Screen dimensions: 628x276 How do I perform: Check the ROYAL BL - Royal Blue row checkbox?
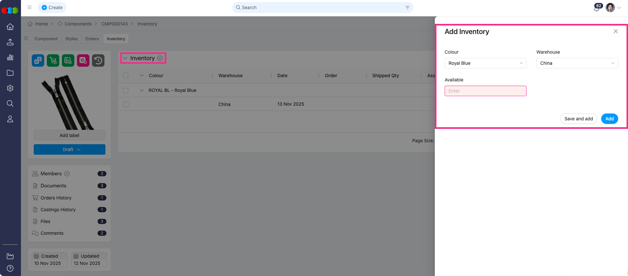pyautogui.click(x=126, y=91)
